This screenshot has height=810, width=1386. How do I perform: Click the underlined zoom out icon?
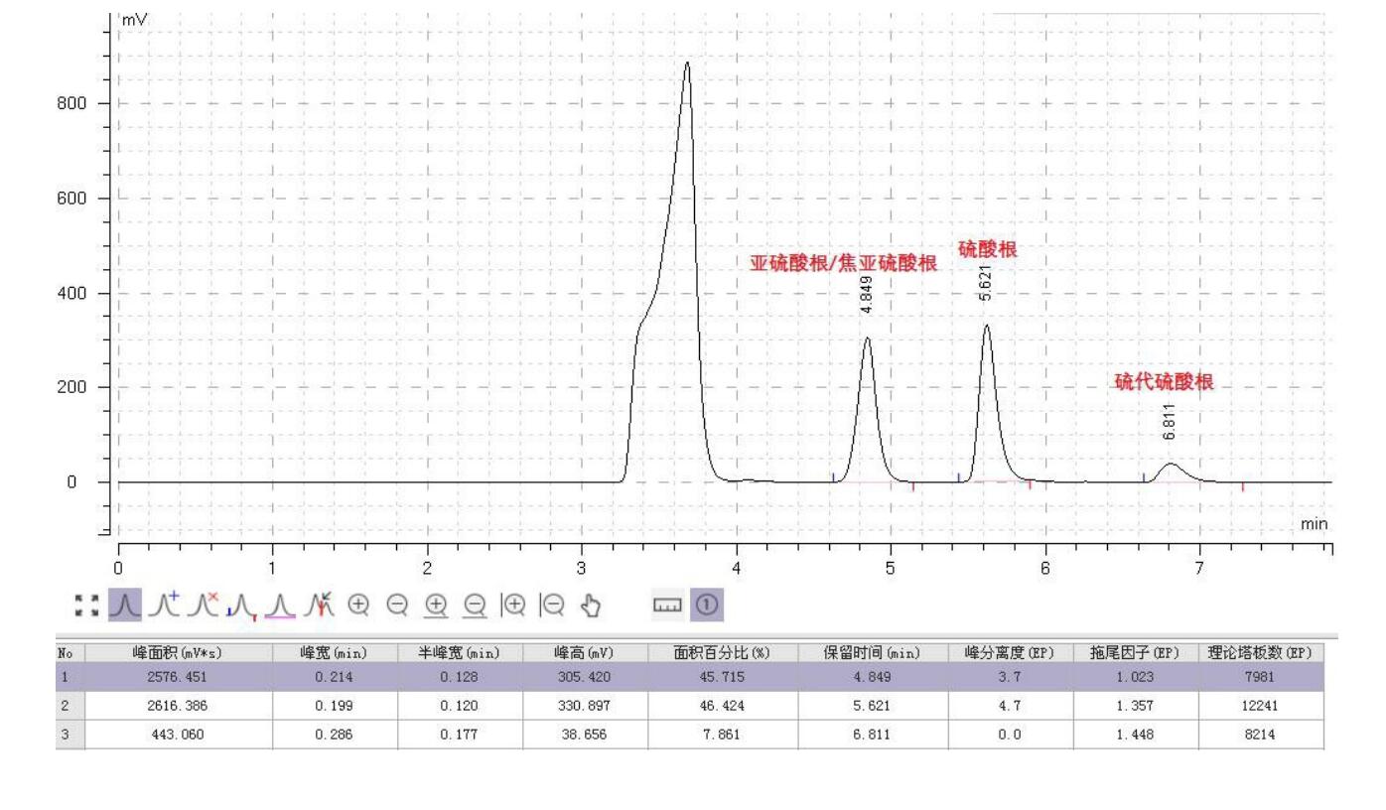pyautogui.click(x=473, y=604)
